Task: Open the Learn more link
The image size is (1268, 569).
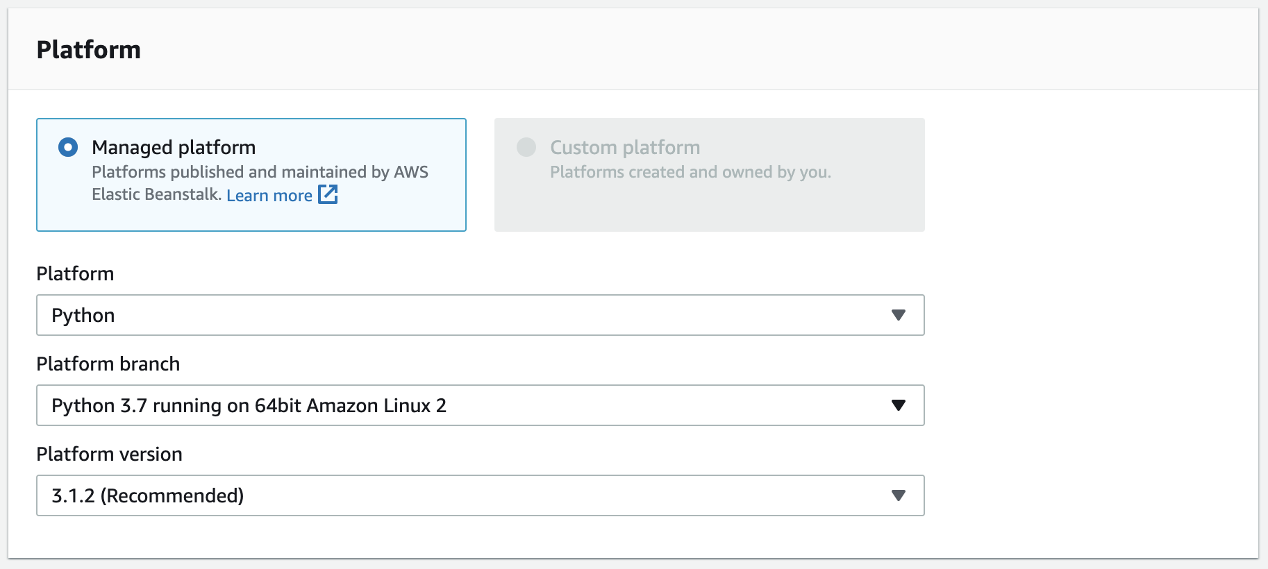Action: [269, 196]
